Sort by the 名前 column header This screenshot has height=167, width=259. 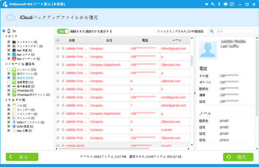72,40
